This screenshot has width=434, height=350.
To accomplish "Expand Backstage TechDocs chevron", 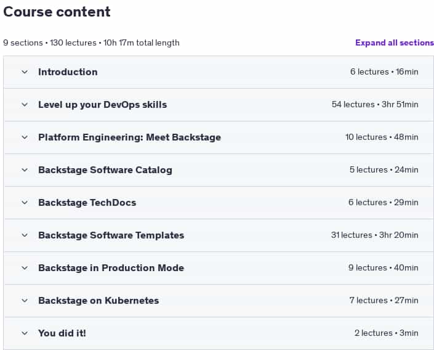I will click(x=25, y=203).
